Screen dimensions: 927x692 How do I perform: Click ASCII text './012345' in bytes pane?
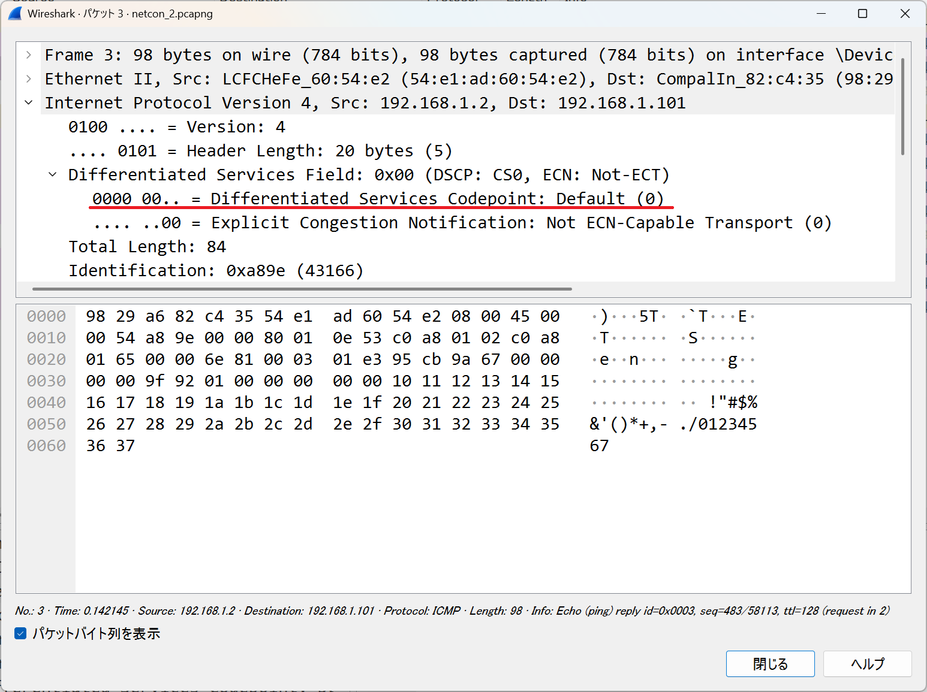coord(718,424)
